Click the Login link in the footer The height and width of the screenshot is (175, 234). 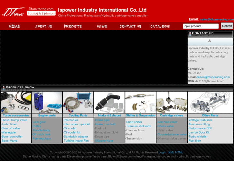[x=162, y=153]
